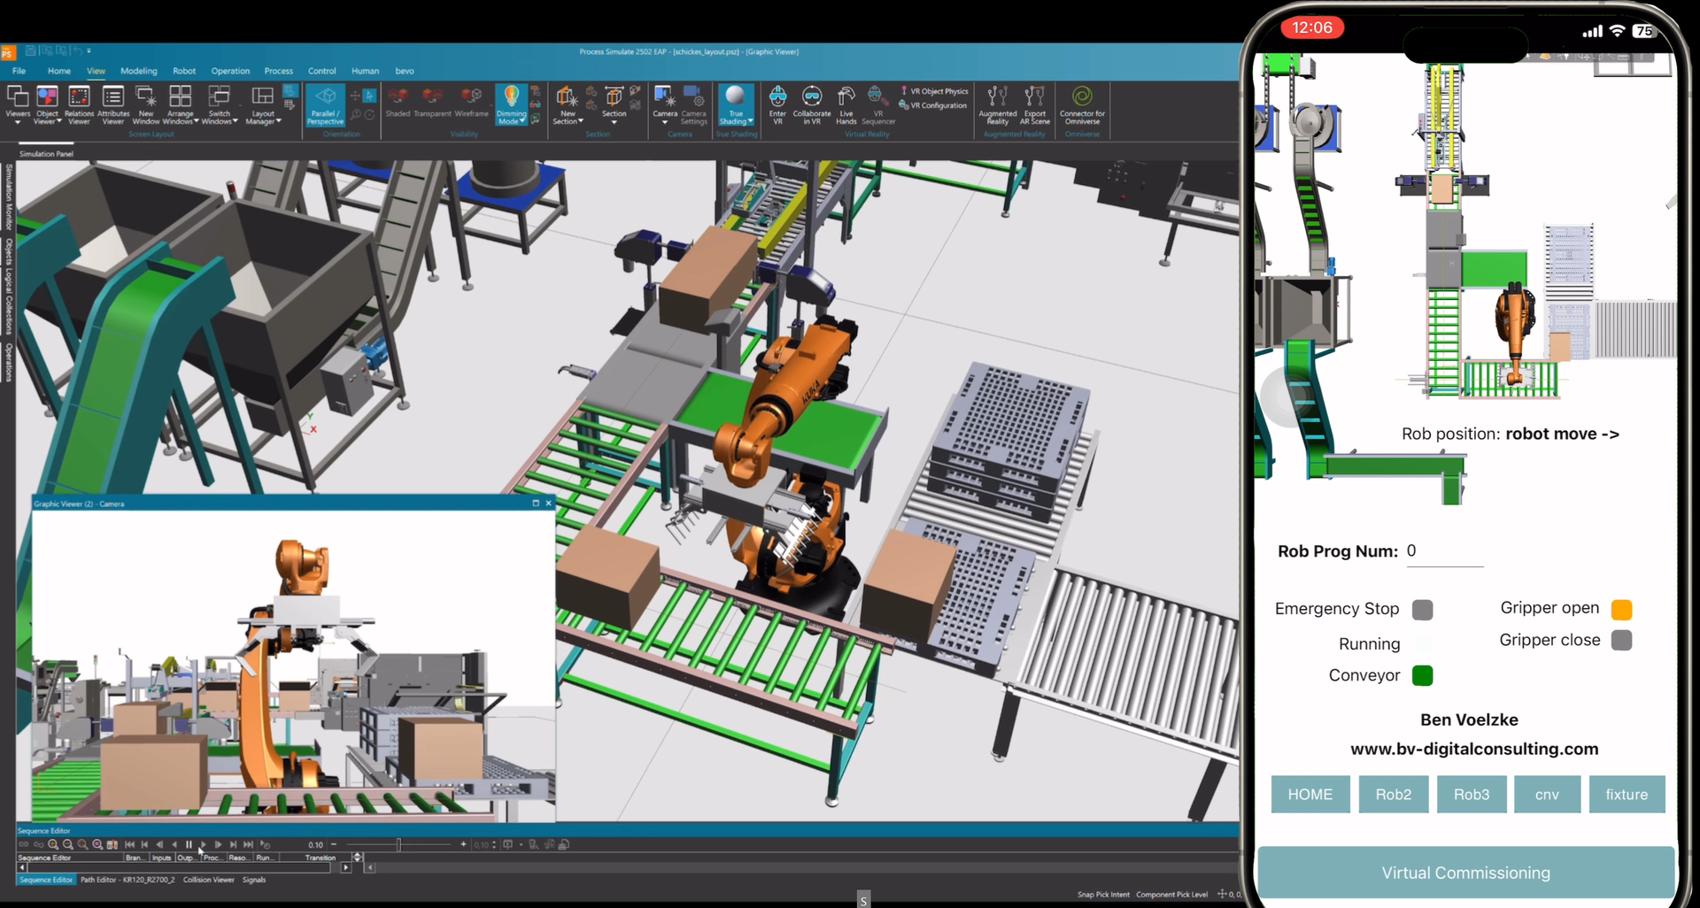
Task: Tap the fixture button
Action: click(x=1627, y=794)
